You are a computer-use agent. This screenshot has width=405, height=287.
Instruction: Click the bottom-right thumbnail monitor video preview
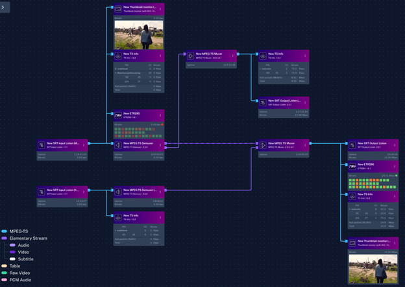click(x=373, y=268)
